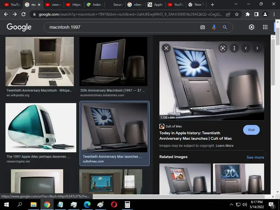The width and height of the screenshot is (280, 210).
Task: Open the teal iMac researchgate thumbnail
Action: pos(41,128)
